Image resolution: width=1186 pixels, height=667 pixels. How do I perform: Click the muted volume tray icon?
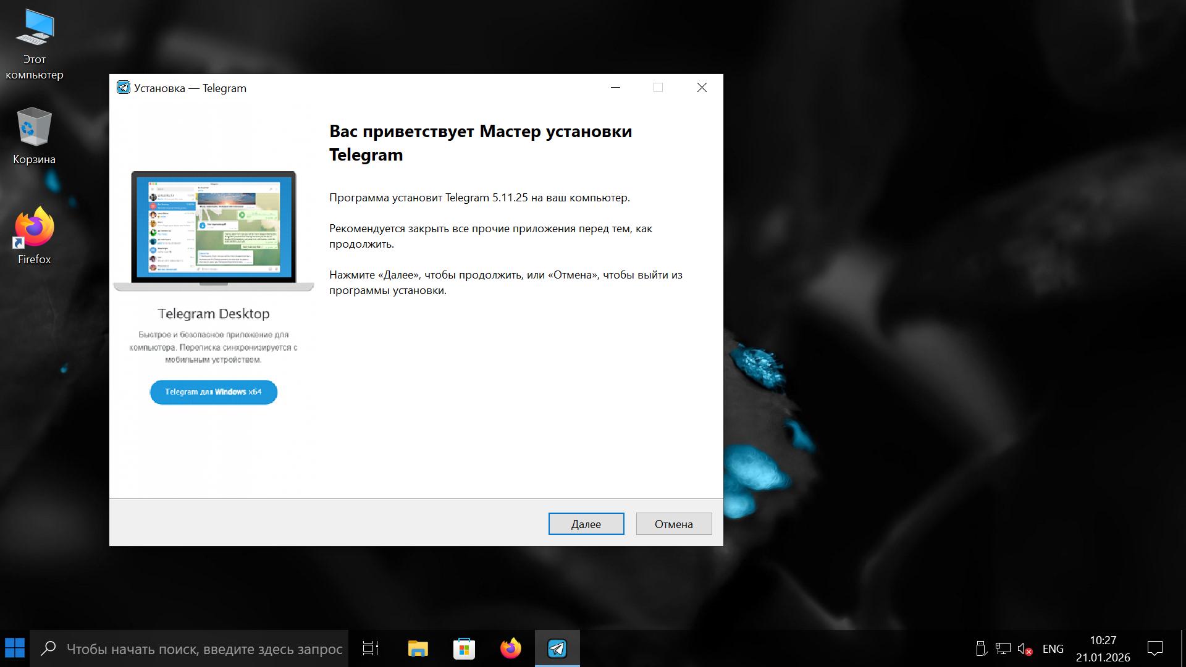coord(1024,649)
